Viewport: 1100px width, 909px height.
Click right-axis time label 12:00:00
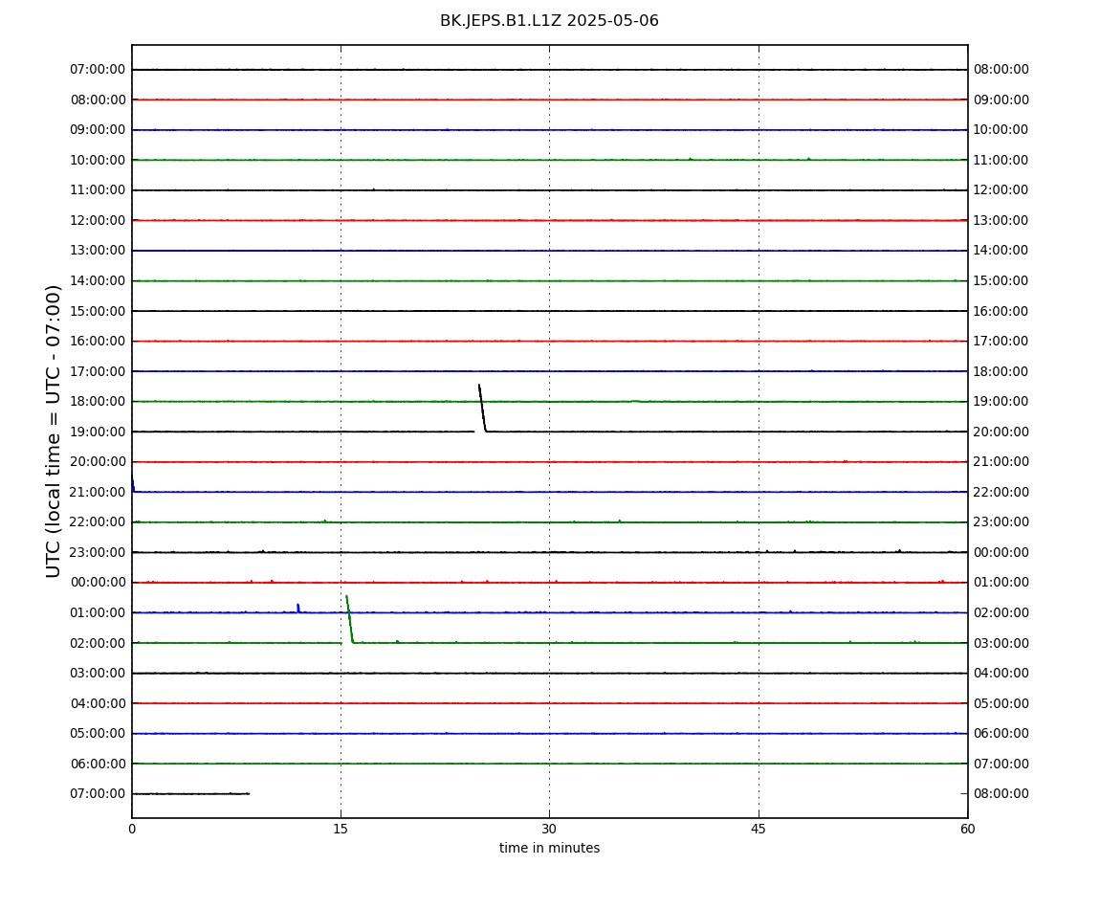1001,190
